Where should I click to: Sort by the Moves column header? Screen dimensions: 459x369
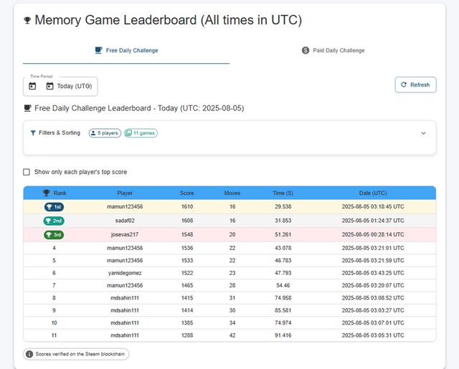[232, 193]
